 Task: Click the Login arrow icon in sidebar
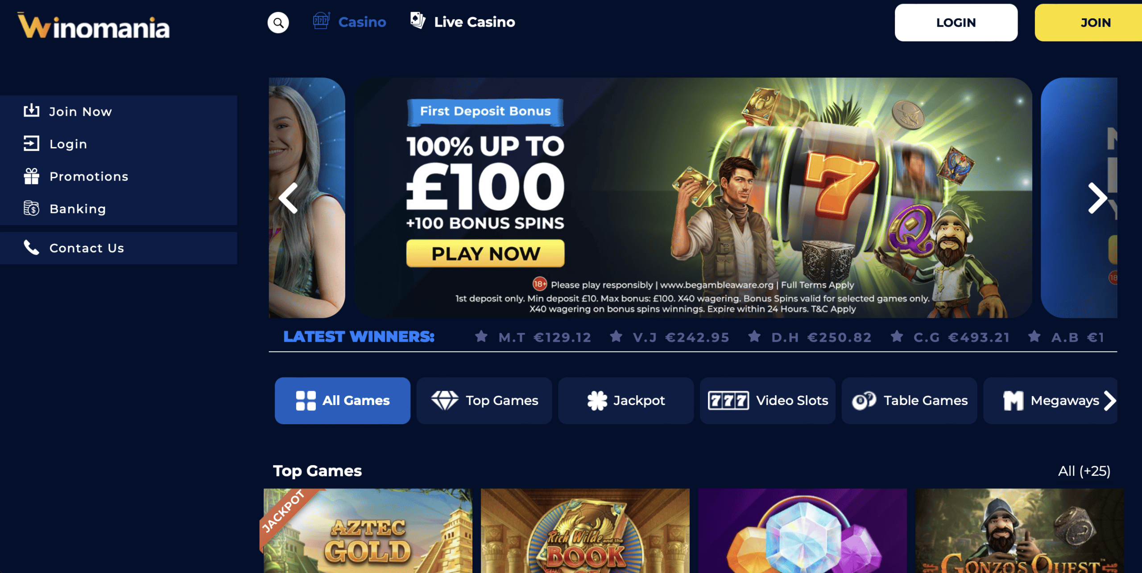pyautogui.click(x=31, y=143)
